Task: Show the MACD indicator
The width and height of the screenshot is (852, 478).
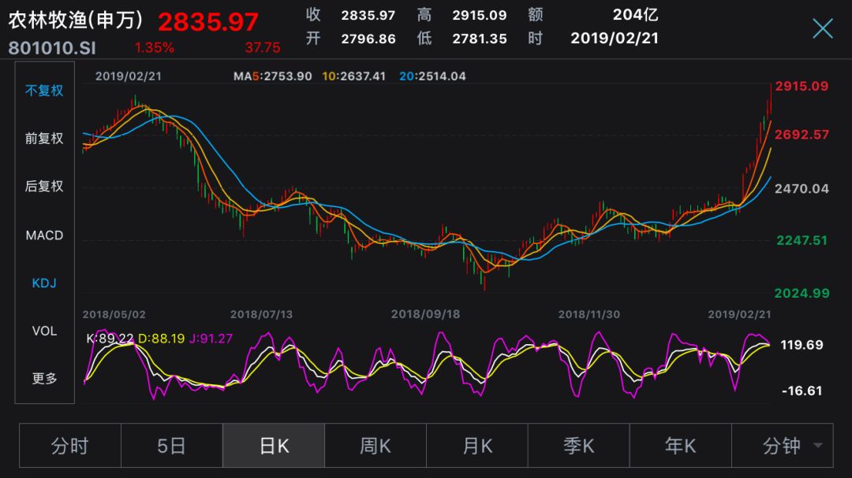Action: pyautogui.click(x=43, y=235)
